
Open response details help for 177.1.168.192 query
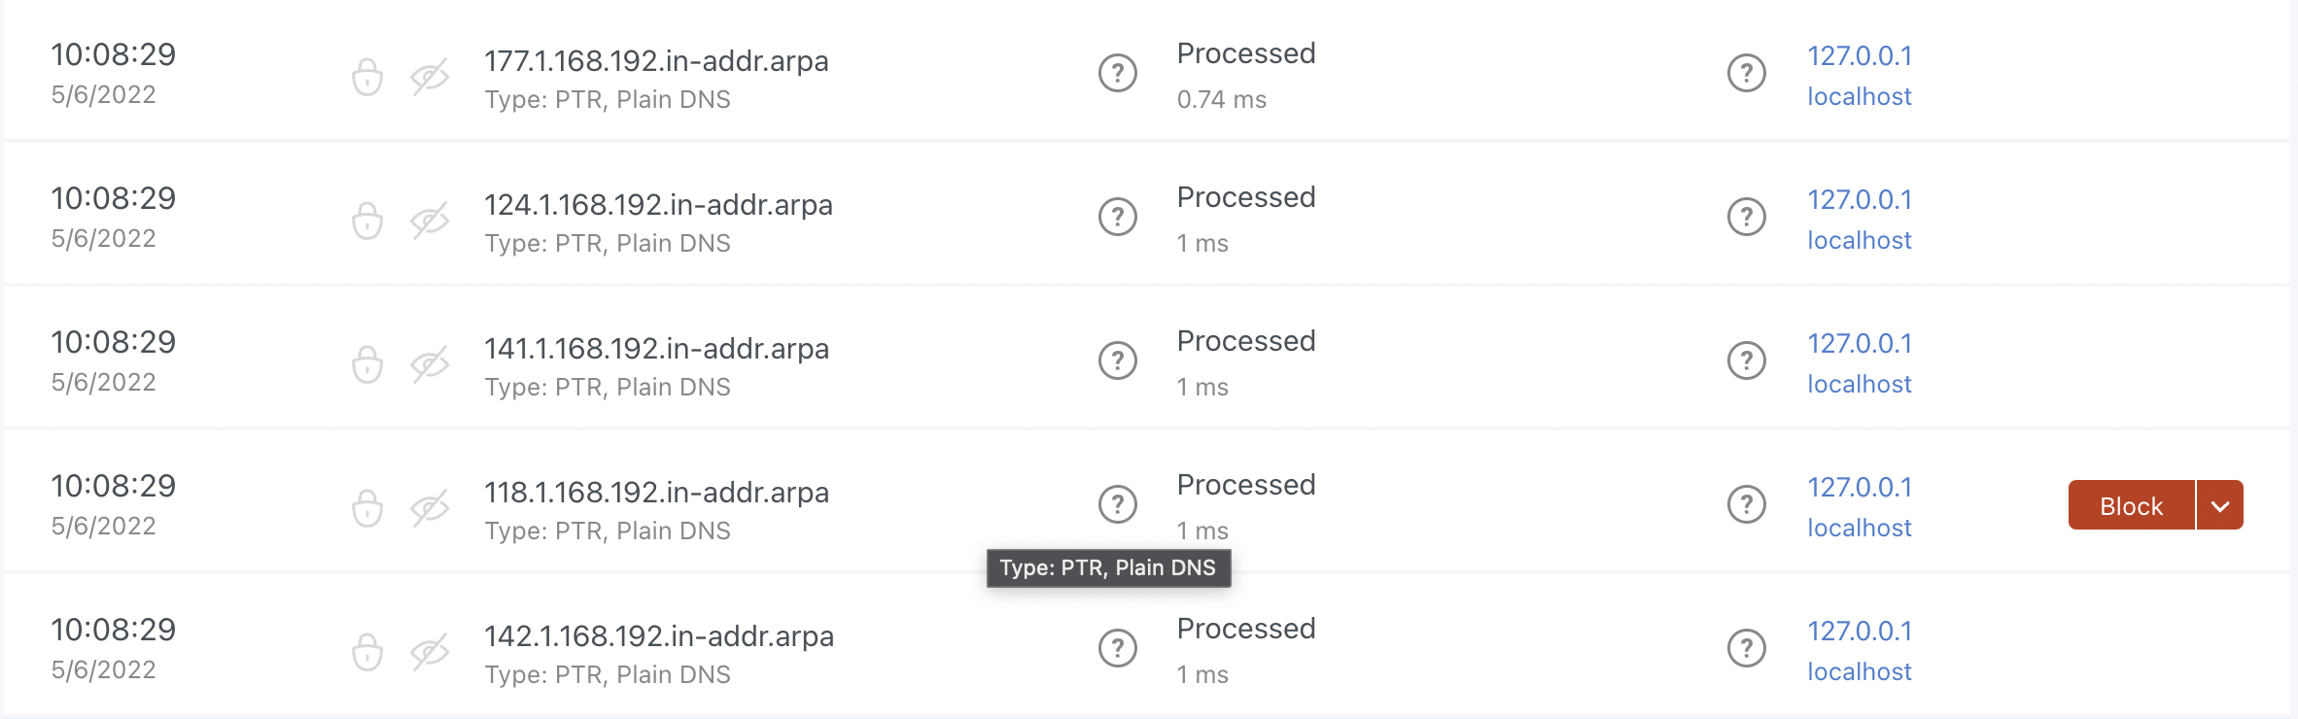pos(1118,73)
